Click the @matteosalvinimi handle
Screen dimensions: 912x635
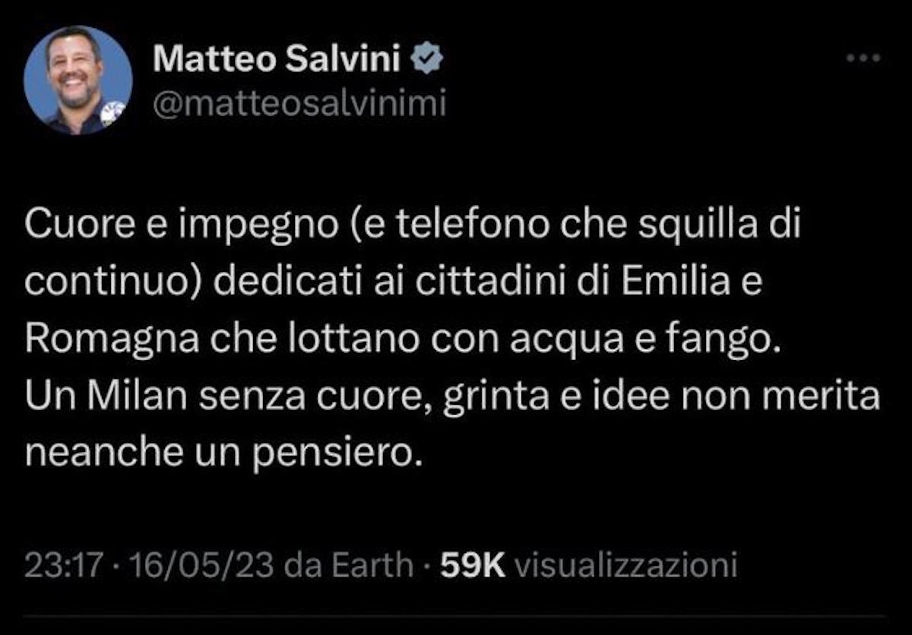[299, 104]
